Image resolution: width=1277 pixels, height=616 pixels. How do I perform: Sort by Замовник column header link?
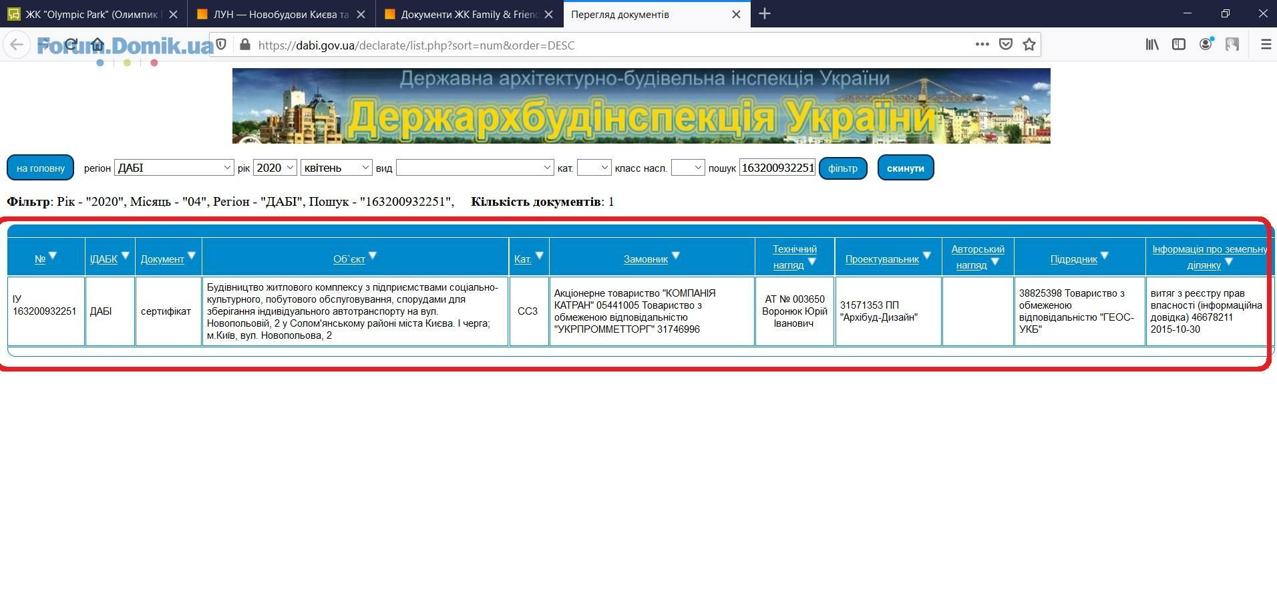(x=646, y=259)
